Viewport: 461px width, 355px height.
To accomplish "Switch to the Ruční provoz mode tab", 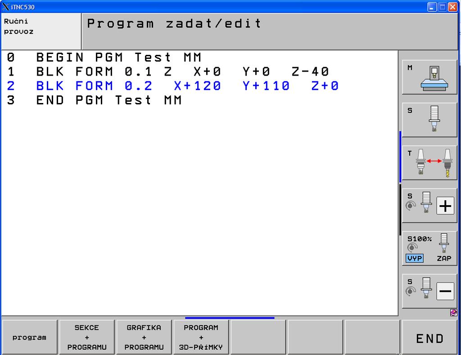I will click(x=41, y=31).
